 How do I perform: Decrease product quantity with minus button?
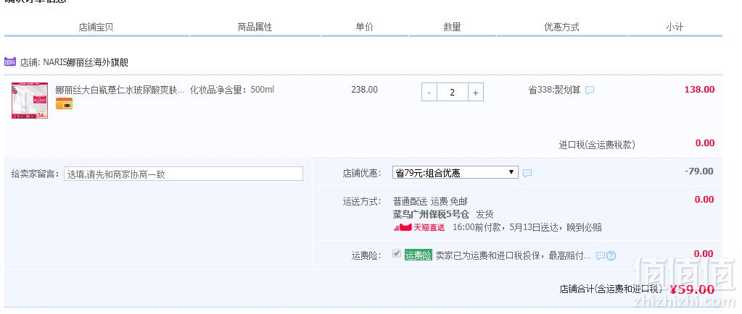[x=429, y=93]
